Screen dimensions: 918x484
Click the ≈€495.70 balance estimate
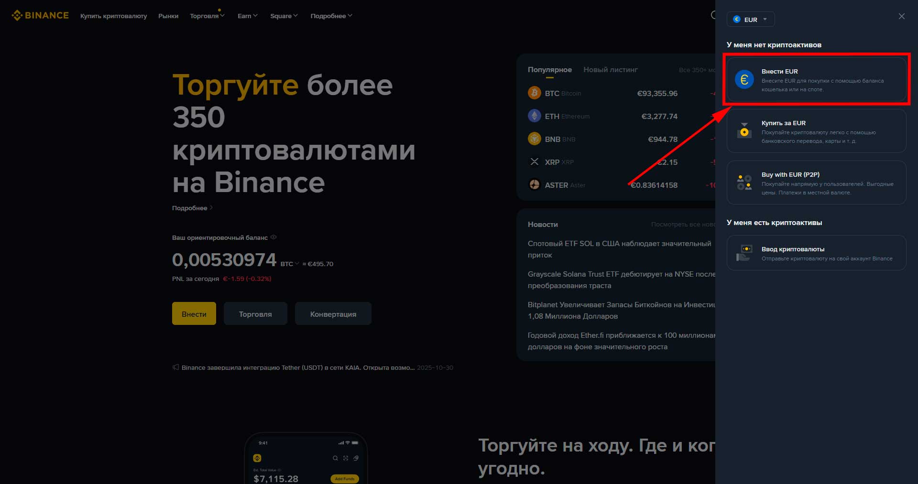tap(318, 264)
